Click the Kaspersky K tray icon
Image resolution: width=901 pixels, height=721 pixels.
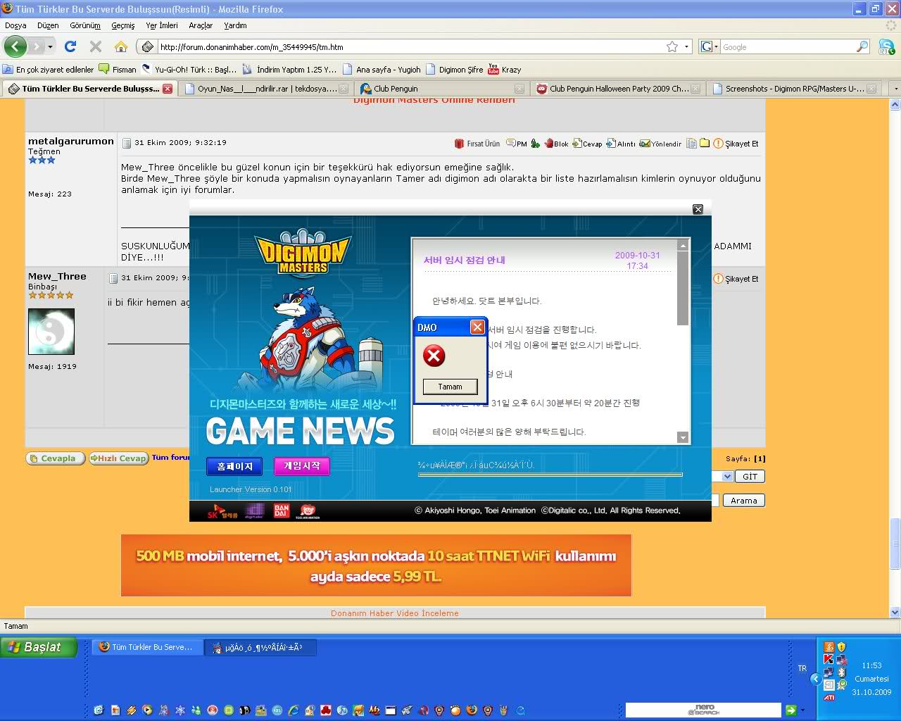829,659
